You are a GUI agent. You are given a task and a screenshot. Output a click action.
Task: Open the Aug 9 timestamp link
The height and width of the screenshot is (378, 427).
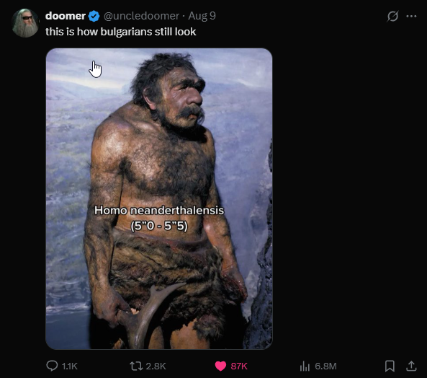[x=202, y=16]
